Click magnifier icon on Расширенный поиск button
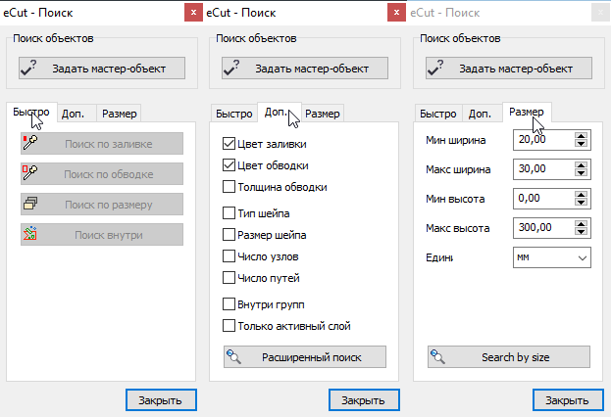This screenshot has height=417, width=611. coord(233,356)
